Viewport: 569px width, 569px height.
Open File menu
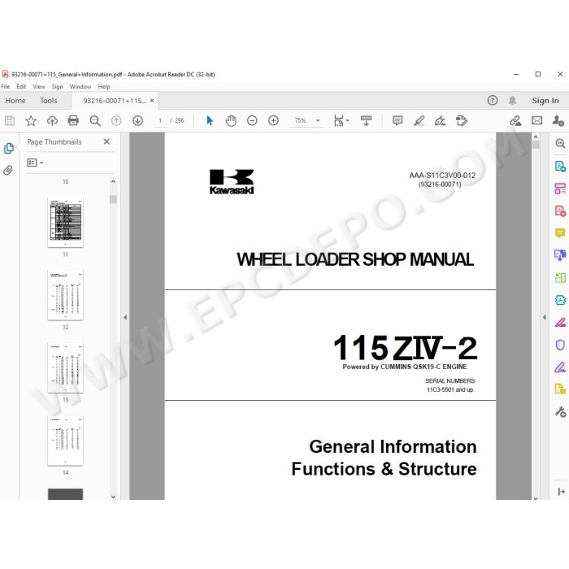coord(6,86)
